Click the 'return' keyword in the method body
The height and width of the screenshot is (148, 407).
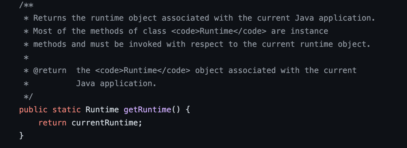point(52,123)
